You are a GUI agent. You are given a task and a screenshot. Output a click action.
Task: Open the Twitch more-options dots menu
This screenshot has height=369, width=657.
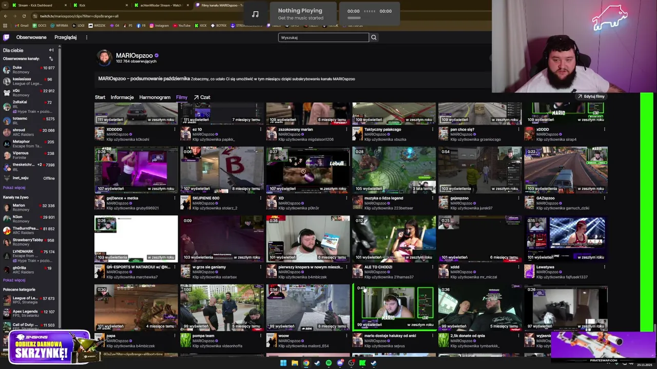(86, 37)
